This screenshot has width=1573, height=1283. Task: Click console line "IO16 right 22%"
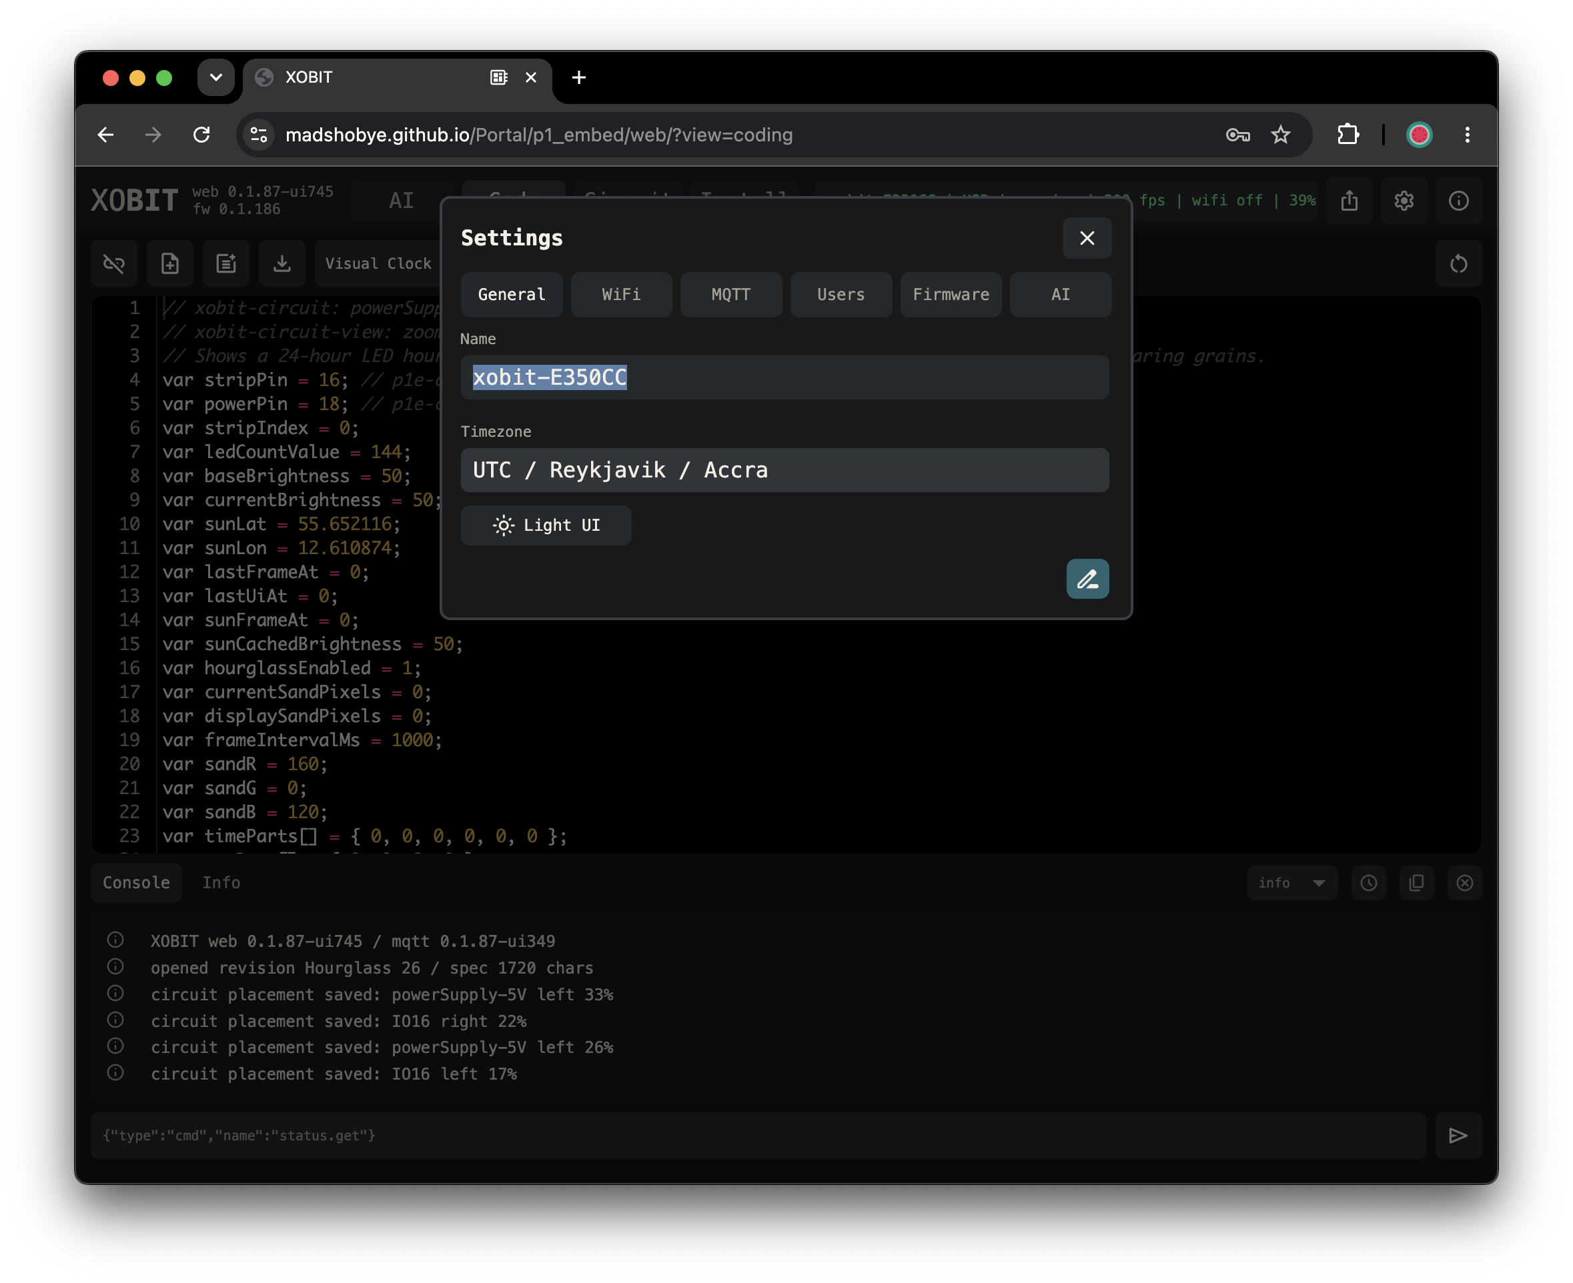tap(339, 1022)
